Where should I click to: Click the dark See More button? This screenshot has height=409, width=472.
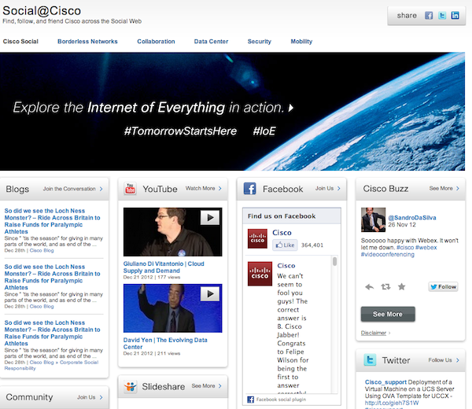pyautogui.click(x=388, y=314)
